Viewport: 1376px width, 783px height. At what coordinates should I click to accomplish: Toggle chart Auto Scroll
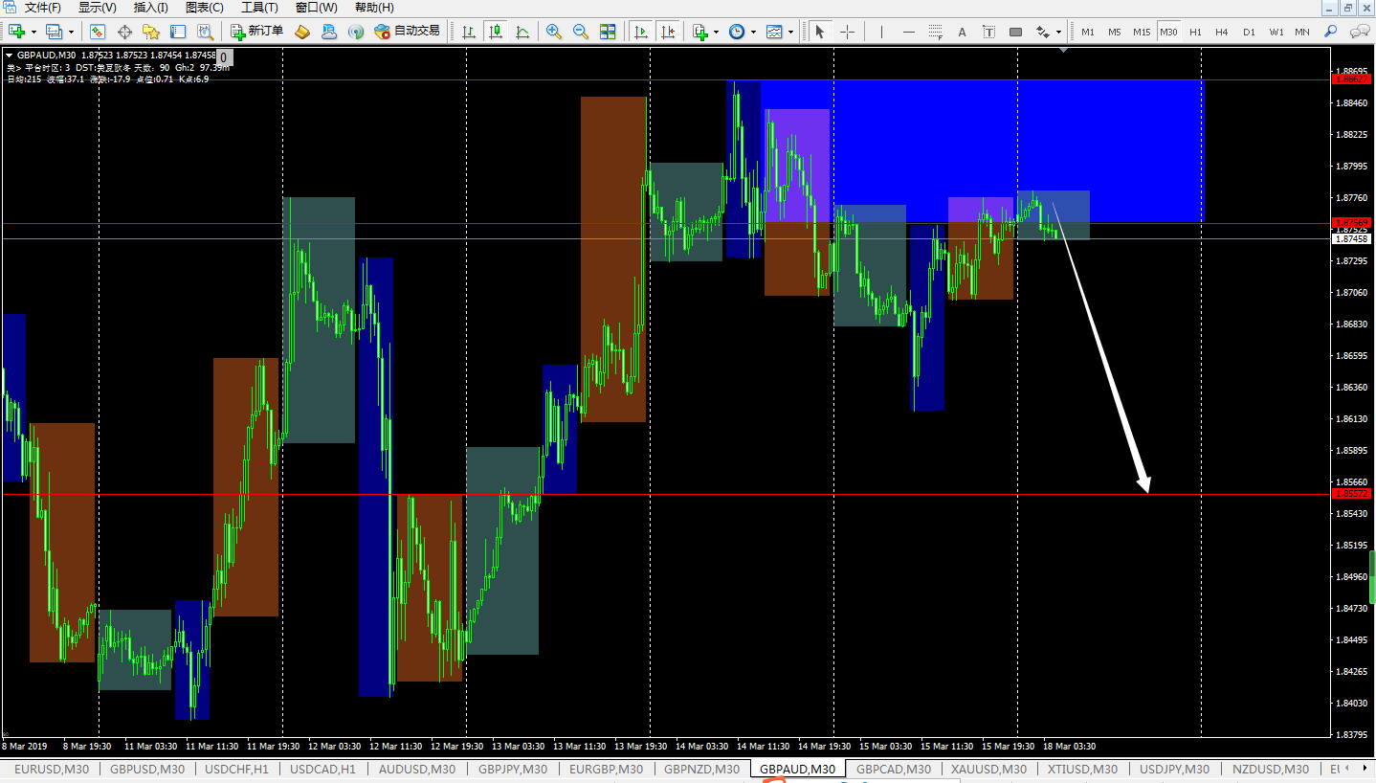(x=641, y=32)
